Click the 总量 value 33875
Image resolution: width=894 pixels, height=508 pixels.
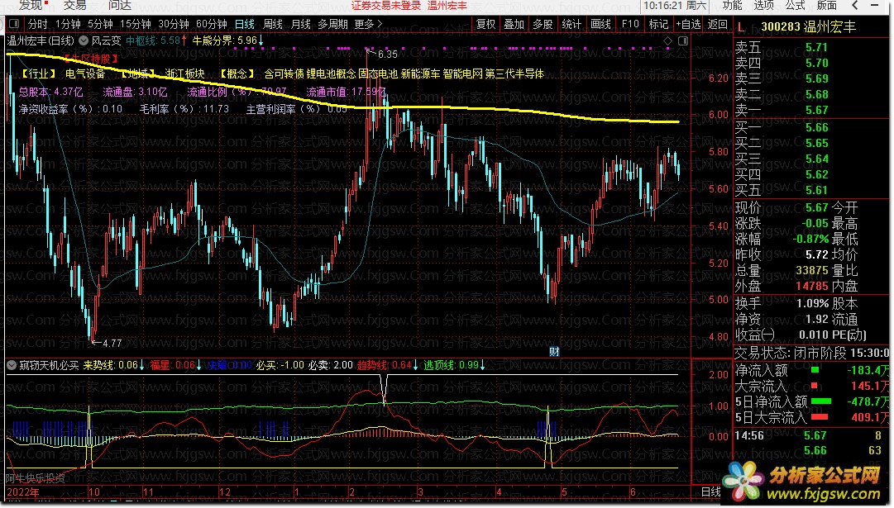coord(812,270)
